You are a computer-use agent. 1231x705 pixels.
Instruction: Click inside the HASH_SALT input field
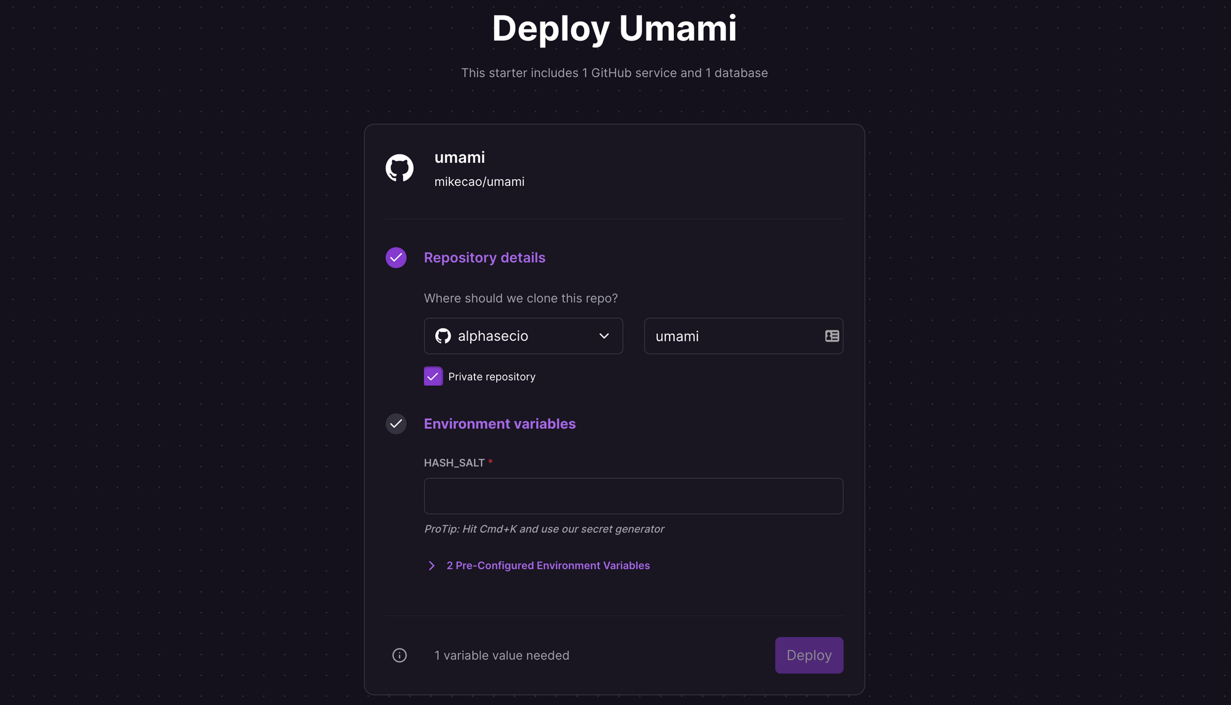pyautogui.click(x=633, y=496)
